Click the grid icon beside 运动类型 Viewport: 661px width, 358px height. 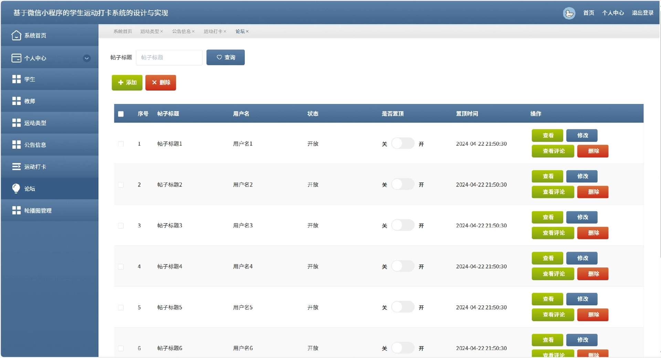[16, 123]
